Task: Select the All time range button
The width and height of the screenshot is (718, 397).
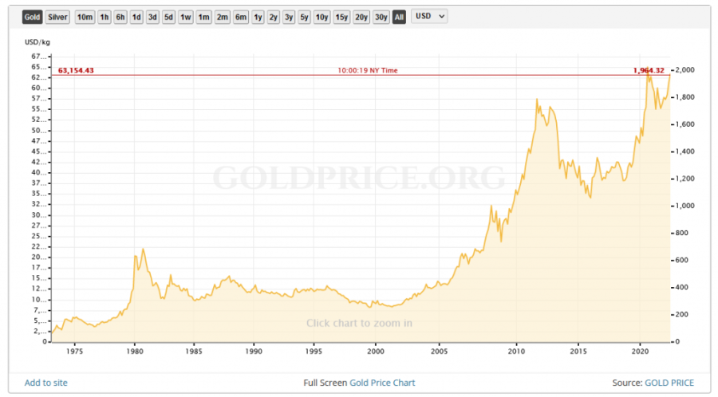Action: (399, 17)
